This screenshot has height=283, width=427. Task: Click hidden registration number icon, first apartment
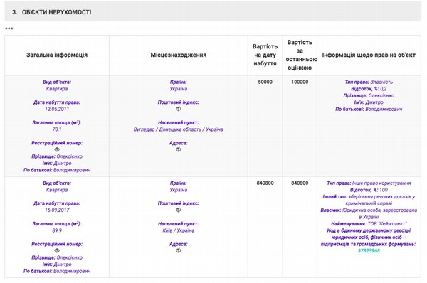(x=57, y=149)
